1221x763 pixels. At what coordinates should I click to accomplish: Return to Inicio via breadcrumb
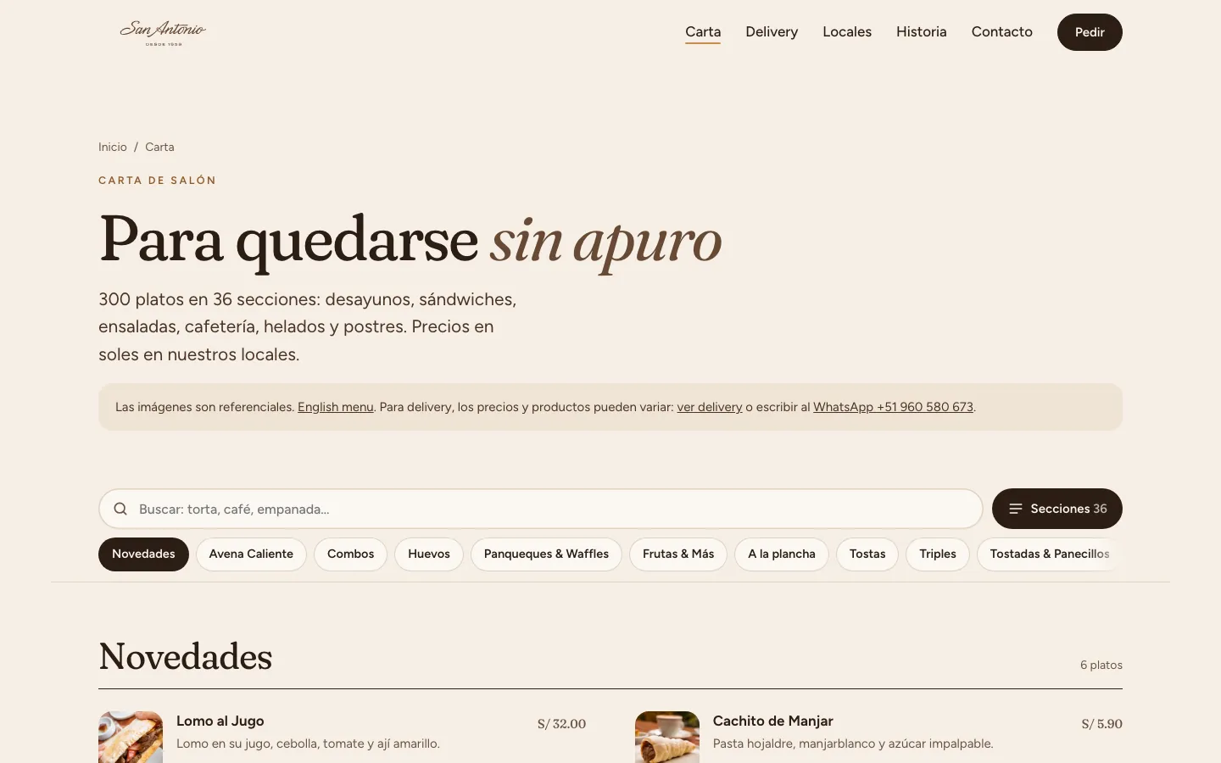pyautogui.click(x=113, y=147)
